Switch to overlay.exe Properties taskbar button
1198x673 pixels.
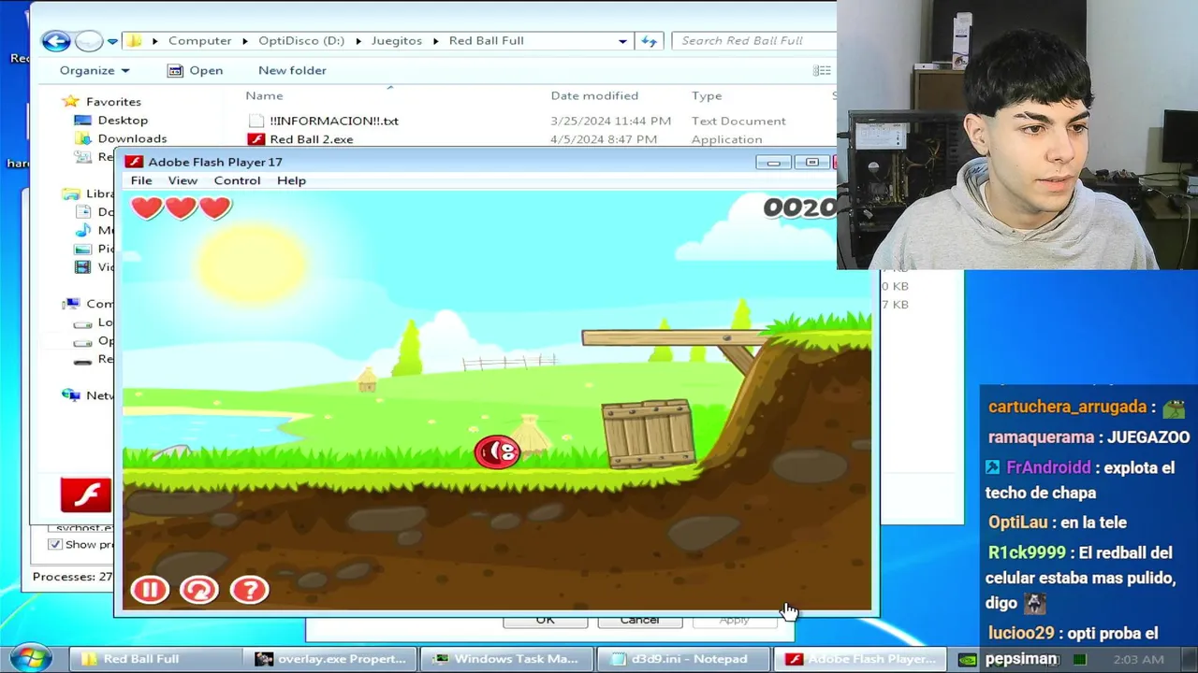(x=330, y=659)
